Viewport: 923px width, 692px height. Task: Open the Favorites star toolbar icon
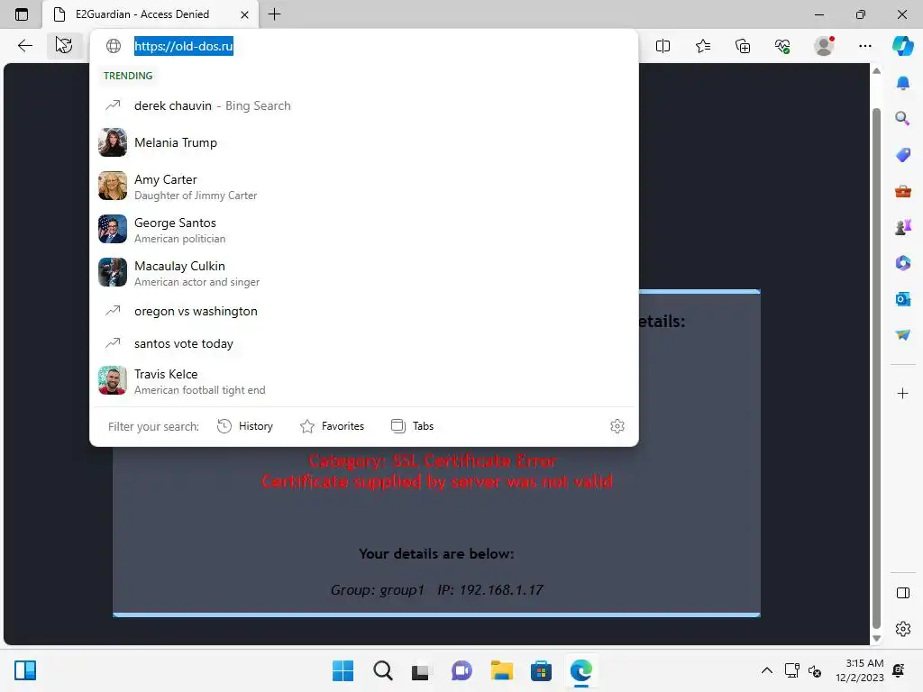coord(703,46)
